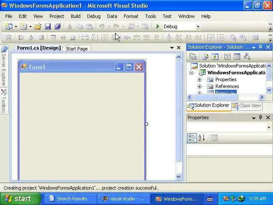273x205 pixels.
Task: Click the Bring to Front icon
Action: (x=233, y=37)
